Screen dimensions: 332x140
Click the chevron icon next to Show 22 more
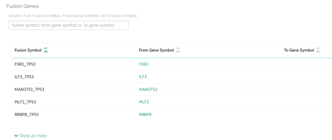pos(16,136)
